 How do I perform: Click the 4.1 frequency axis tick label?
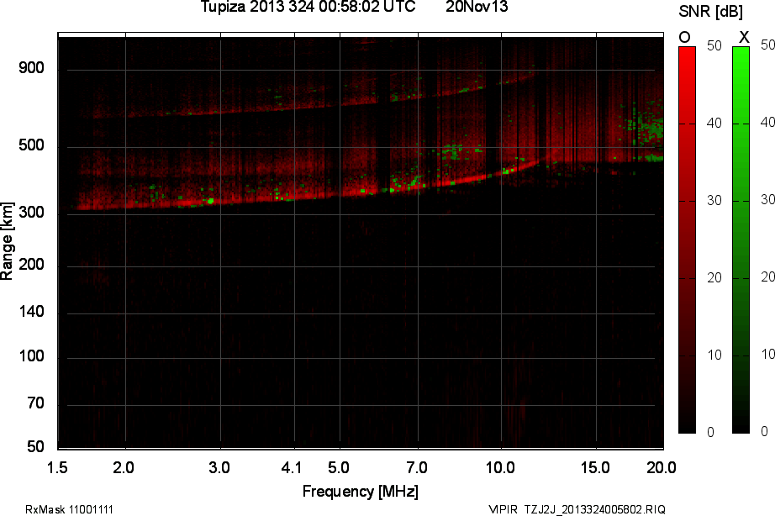pyautogui.click(x=292, y=467)
